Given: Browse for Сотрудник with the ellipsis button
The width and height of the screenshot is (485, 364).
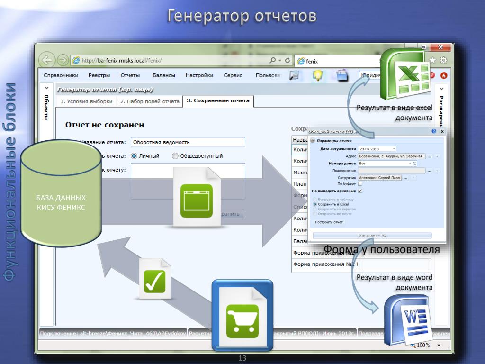Looking at the screenshot, I should (405, 178).
